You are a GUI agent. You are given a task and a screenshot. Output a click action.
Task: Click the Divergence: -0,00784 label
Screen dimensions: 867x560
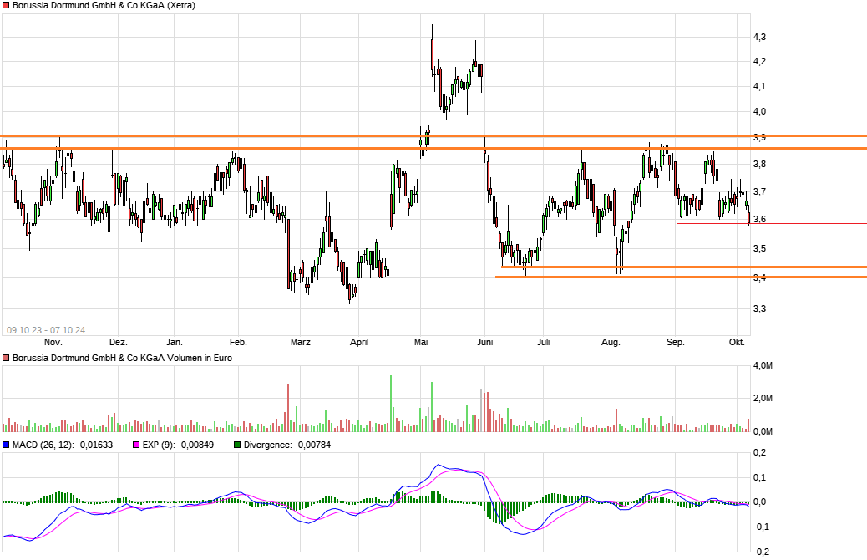pyautogui.click(x=287, y=445)
